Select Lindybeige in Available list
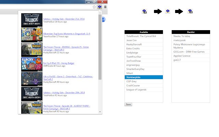Viewport: 219px width, 137px height. tap(144, 52)
